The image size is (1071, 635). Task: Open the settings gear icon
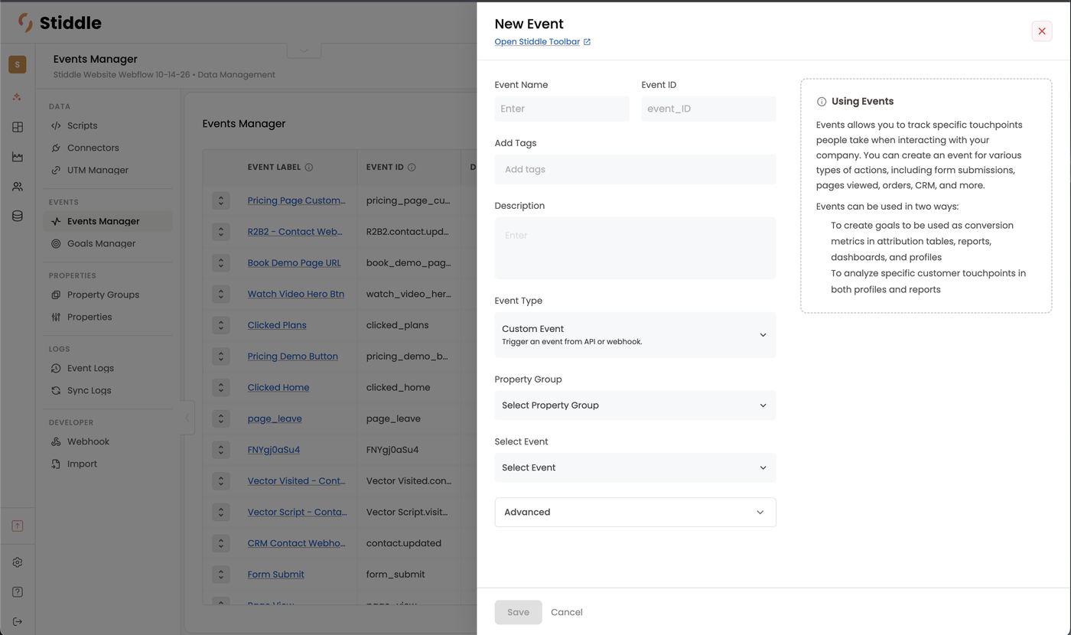(18, 562)
